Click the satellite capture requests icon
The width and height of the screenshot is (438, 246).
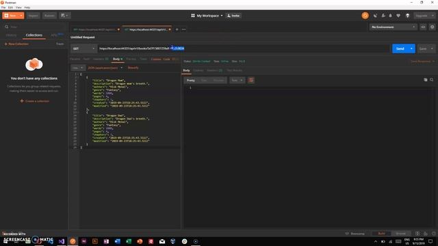[x=375, y=16]
